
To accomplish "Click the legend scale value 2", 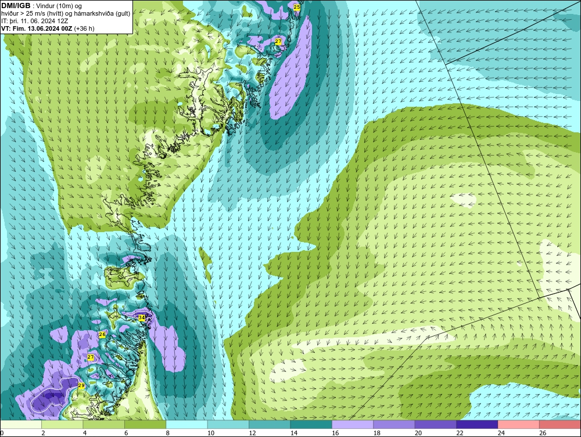I will pyautogui.click(x=44, y=434).
